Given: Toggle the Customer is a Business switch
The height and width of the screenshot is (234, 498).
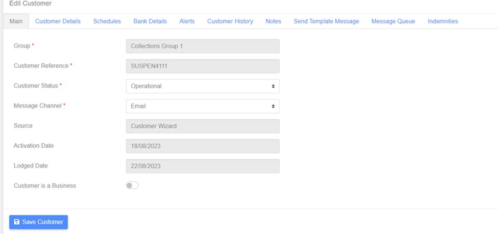Looking at the screenshot, I should [x=132, y=185].
